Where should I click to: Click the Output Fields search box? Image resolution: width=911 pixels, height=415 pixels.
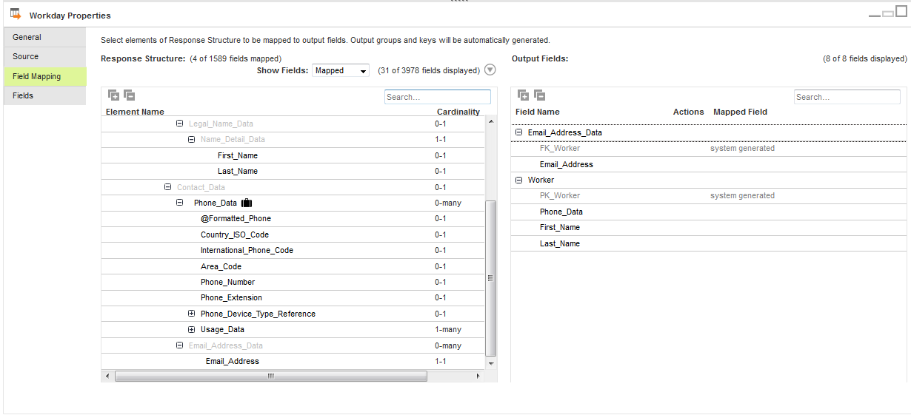(x=847, y=97)
